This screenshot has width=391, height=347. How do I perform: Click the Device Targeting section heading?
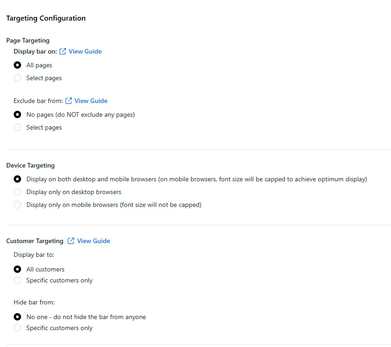click(30, 166)
